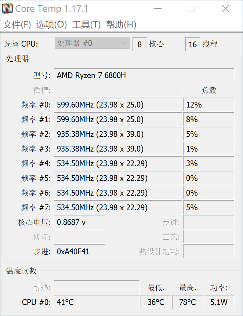Expand the 处理器 #0 CPU dropdown
243x316 pixels.
click(93, 43)
